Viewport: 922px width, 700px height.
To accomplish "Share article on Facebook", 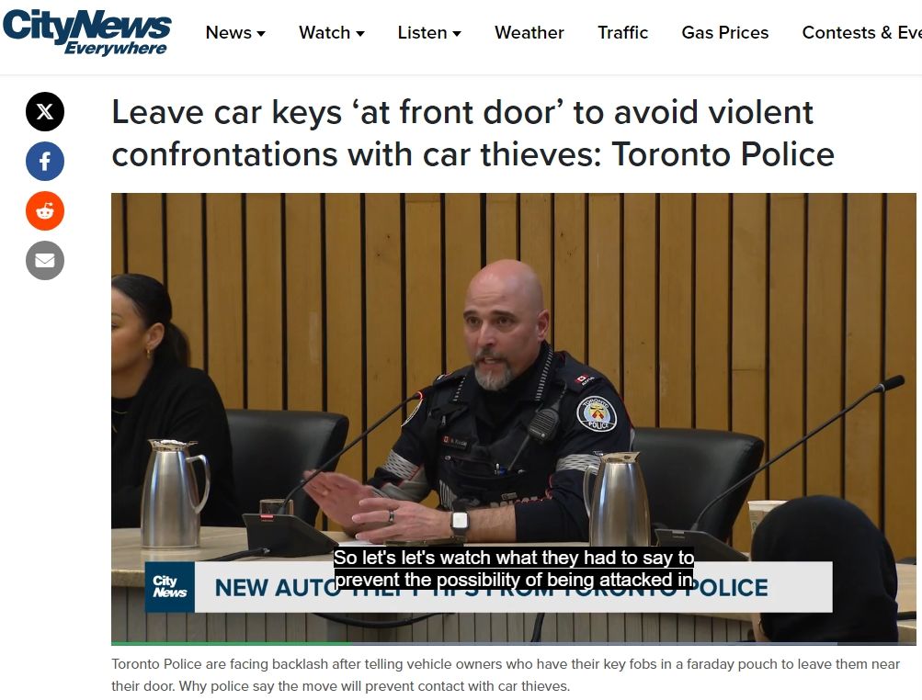I will pos(45,161).
